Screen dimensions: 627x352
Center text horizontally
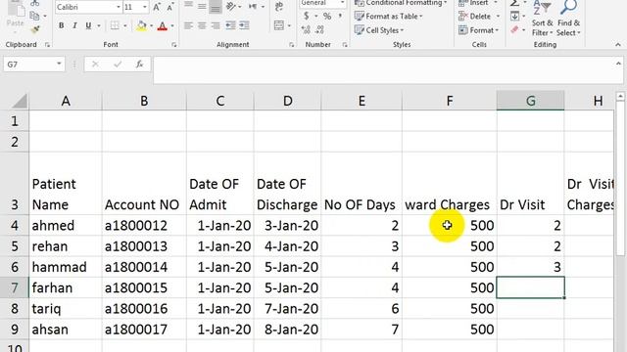(x=202, y=26)
